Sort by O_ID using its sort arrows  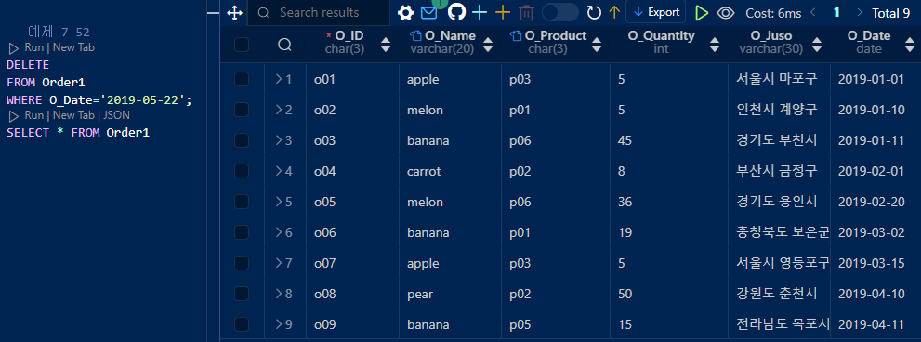[x=386, y=45]
